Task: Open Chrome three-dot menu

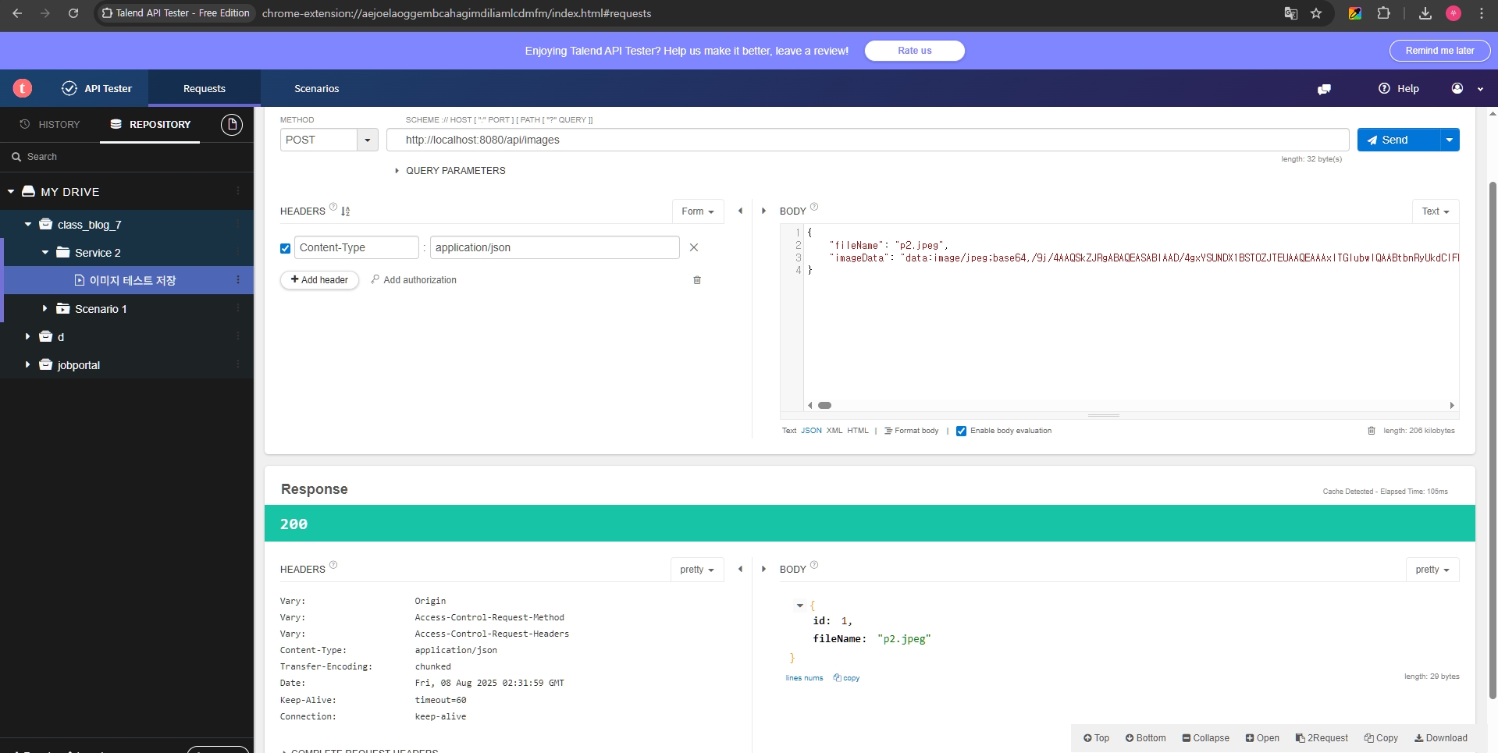Action: pyautogui.click(x=1481, y=13)
